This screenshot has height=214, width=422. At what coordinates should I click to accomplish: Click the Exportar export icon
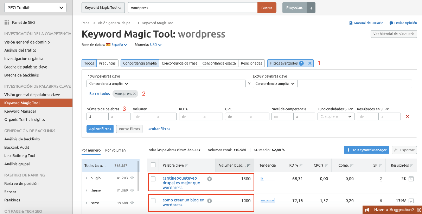pyautogui.click(x=396, y=149)
